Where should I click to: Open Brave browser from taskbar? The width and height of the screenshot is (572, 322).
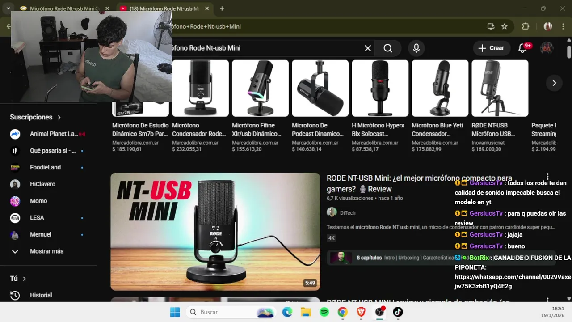click(361, 312)
